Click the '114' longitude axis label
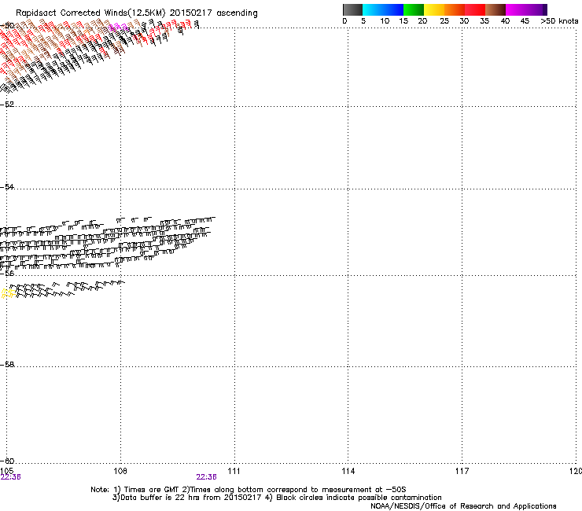The width and height of the screenshot is (582, 511). (x=348, y=471)
